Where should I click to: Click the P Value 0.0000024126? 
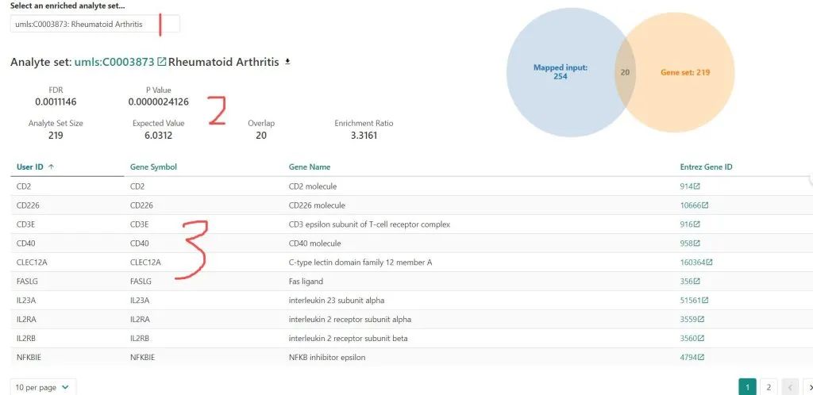(x=159, y=102)
